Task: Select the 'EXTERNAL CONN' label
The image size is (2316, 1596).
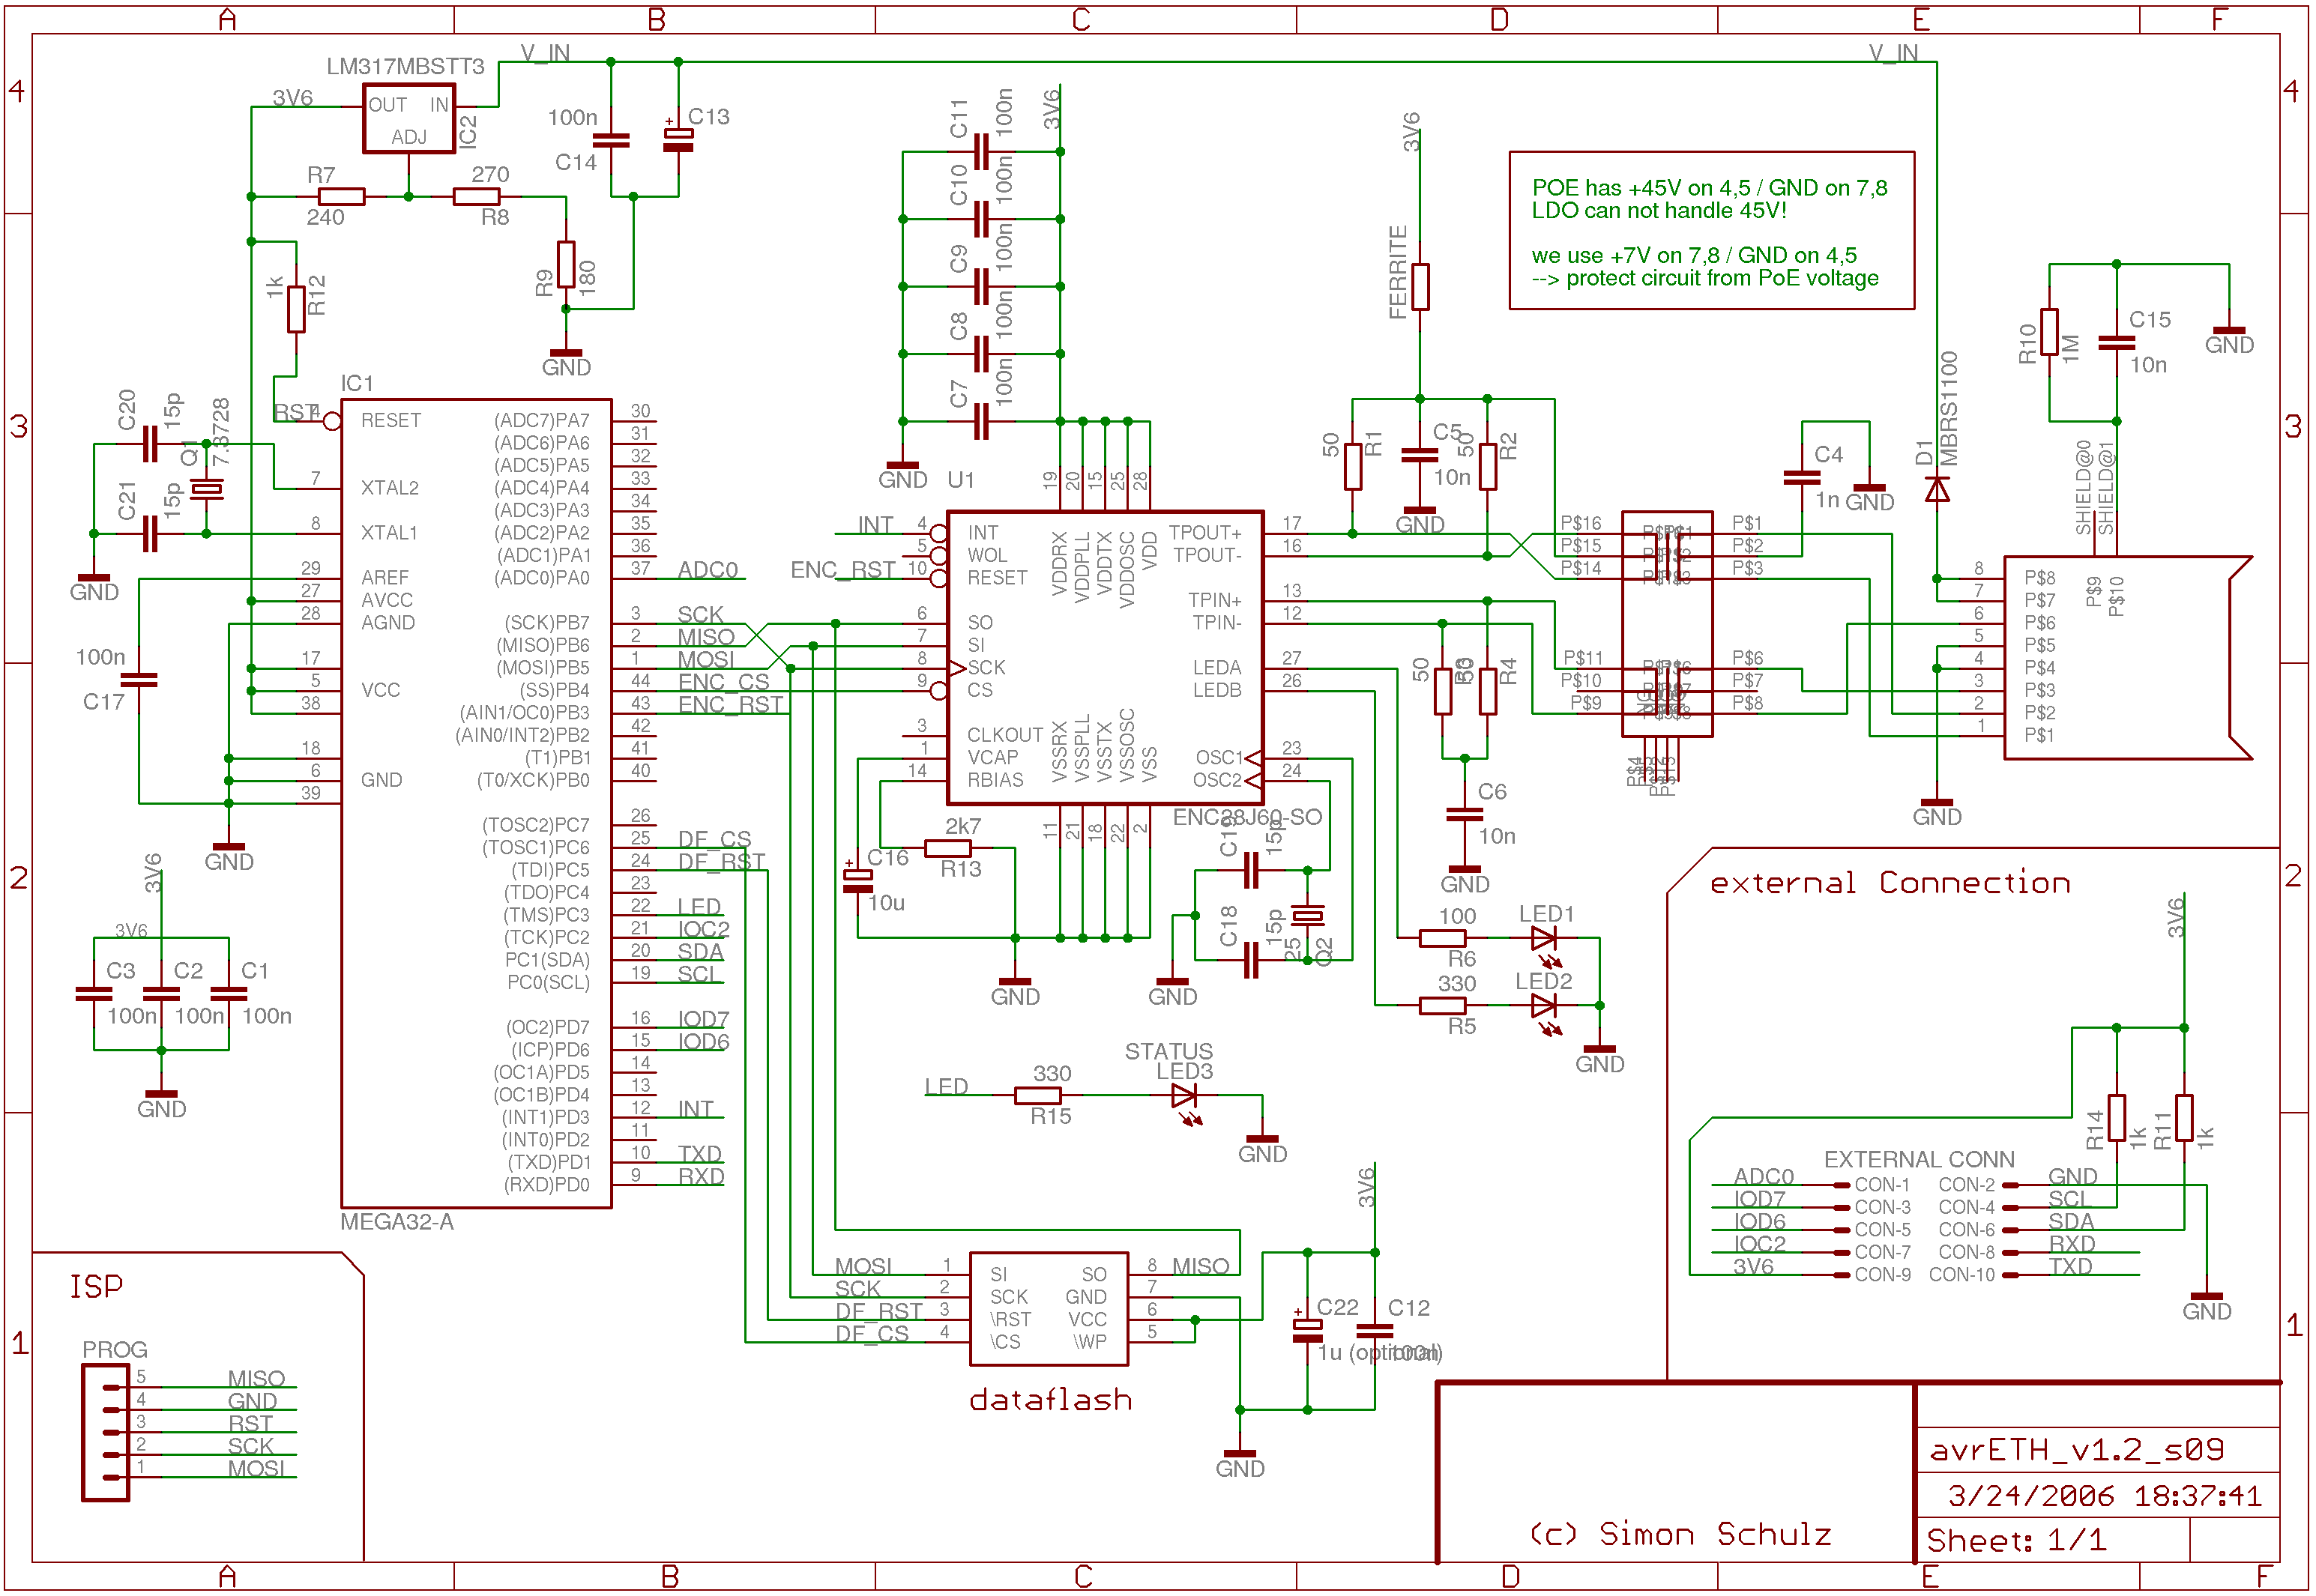Action: pyautogui.click(x=1919, y=1159)
